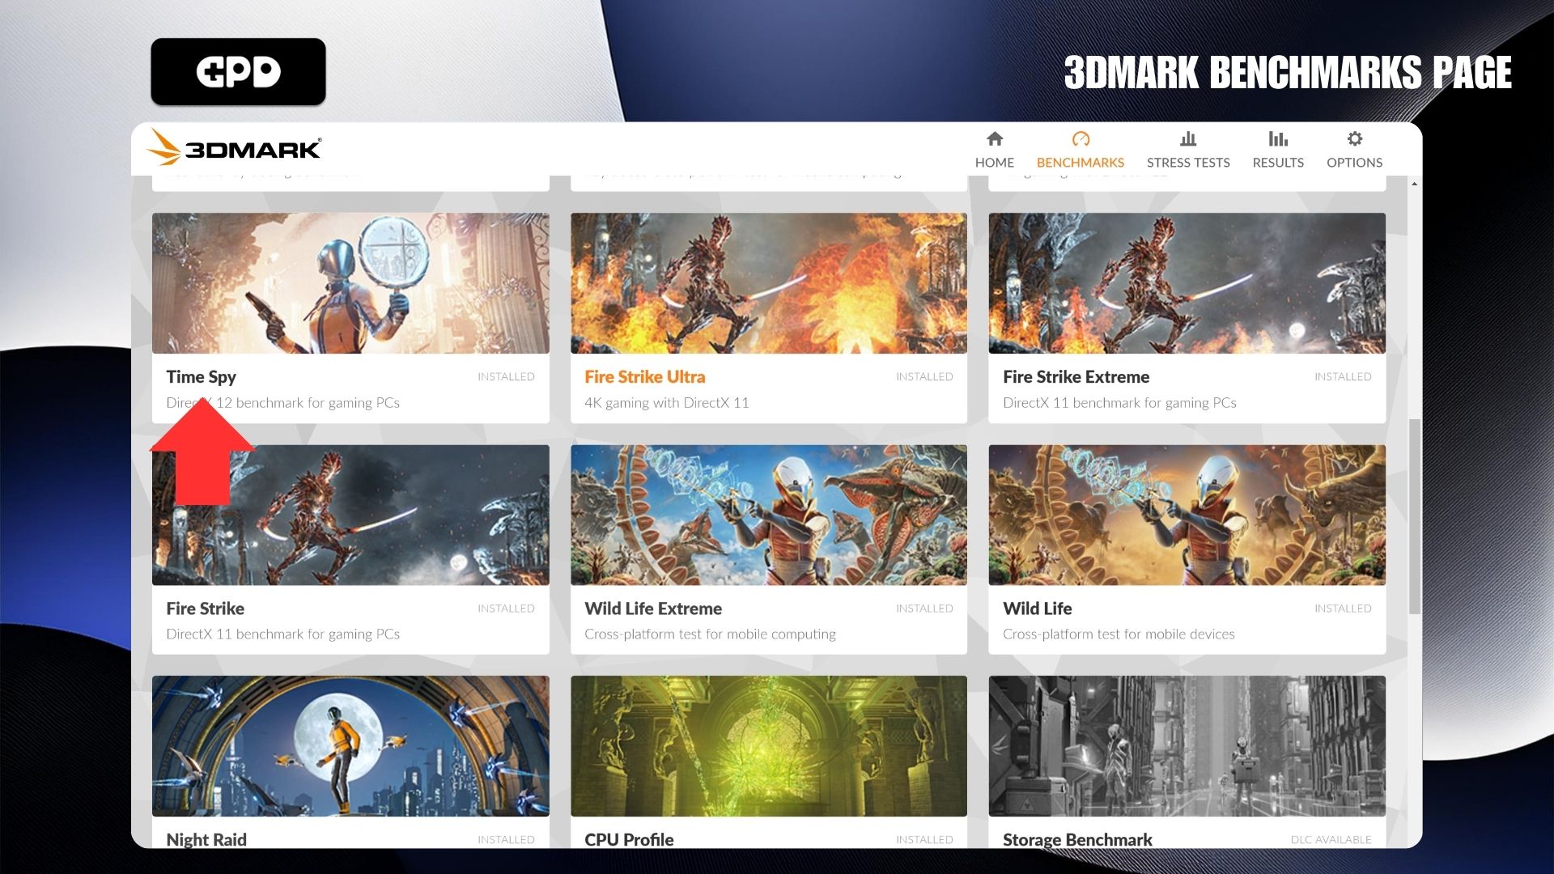Viewport: 1554px width, 874px height.
Task: Open the Time Spy benchmark title
Action: pos(201,377)
